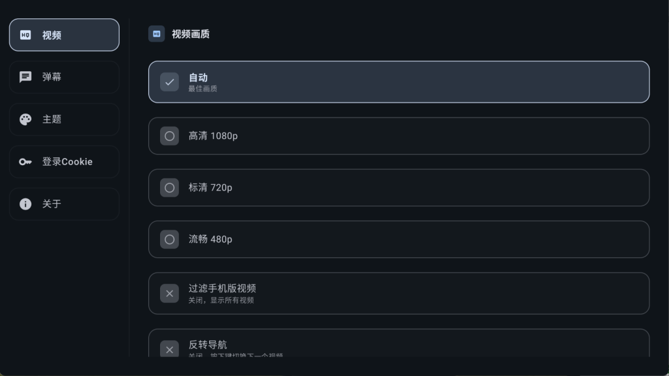
Task: Open the 登录Cookie settings page
Action: (x=64, y=162)
